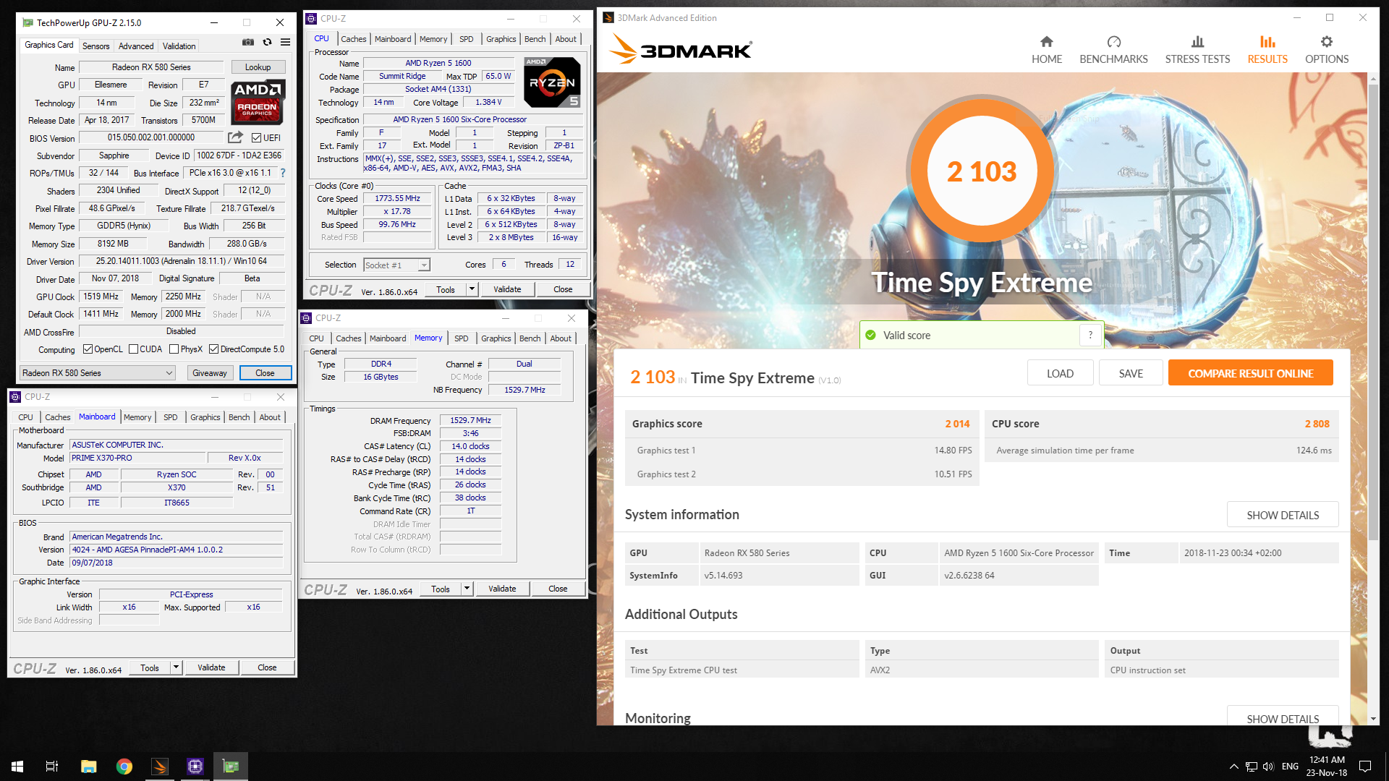Image resolution: width=1389 pixels, height=781 pixels.
Task: Click the BIOS export share icon
Action: [x=236, y=137]
